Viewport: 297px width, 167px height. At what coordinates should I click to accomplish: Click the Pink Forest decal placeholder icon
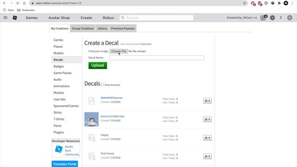click(x=92, y=156)
